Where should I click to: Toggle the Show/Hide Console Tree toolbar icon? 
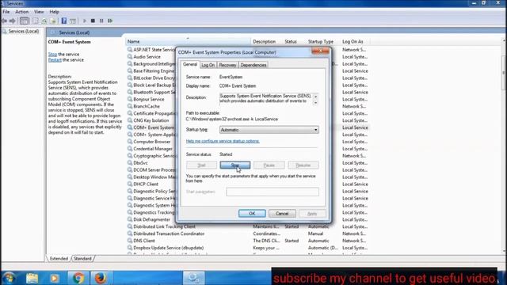(25, 21)
